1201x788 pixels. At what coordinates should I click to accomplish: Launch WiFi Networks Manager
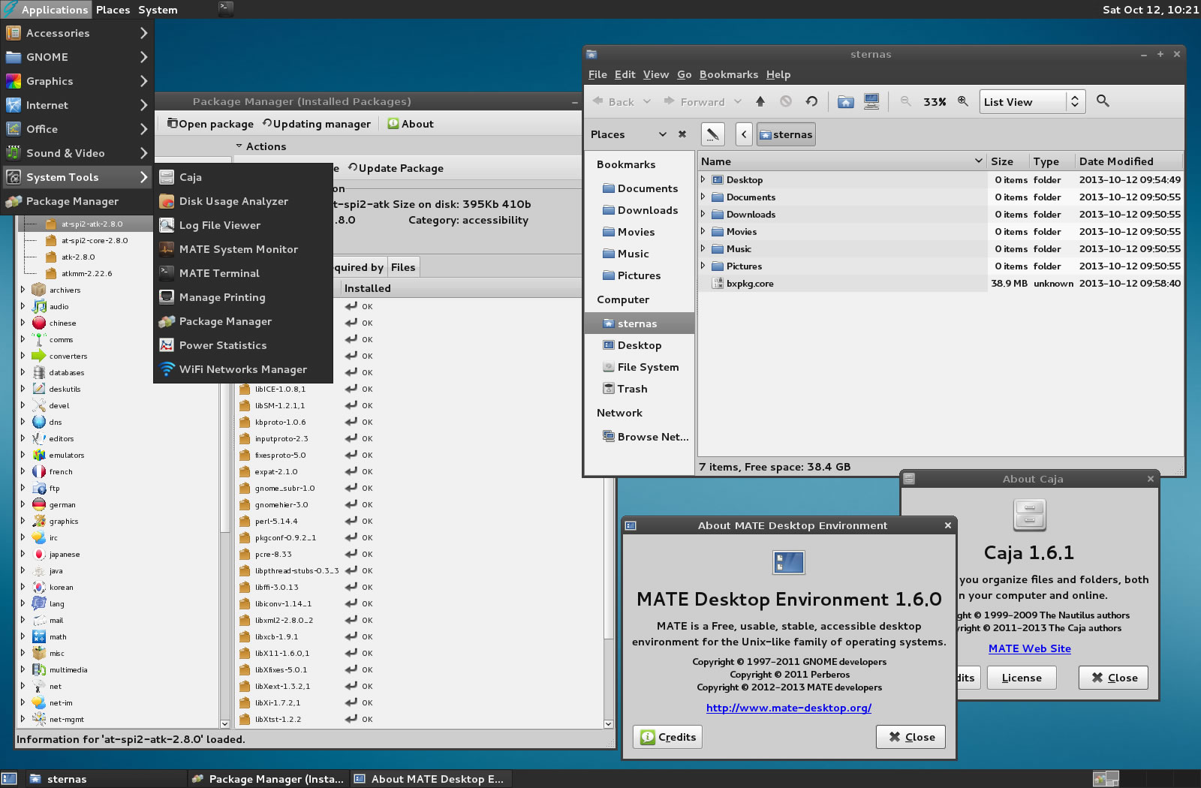pos(243,369)
